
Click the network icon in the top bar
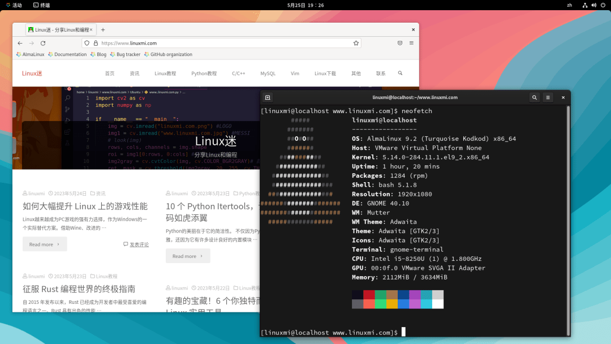click(585, 5)
